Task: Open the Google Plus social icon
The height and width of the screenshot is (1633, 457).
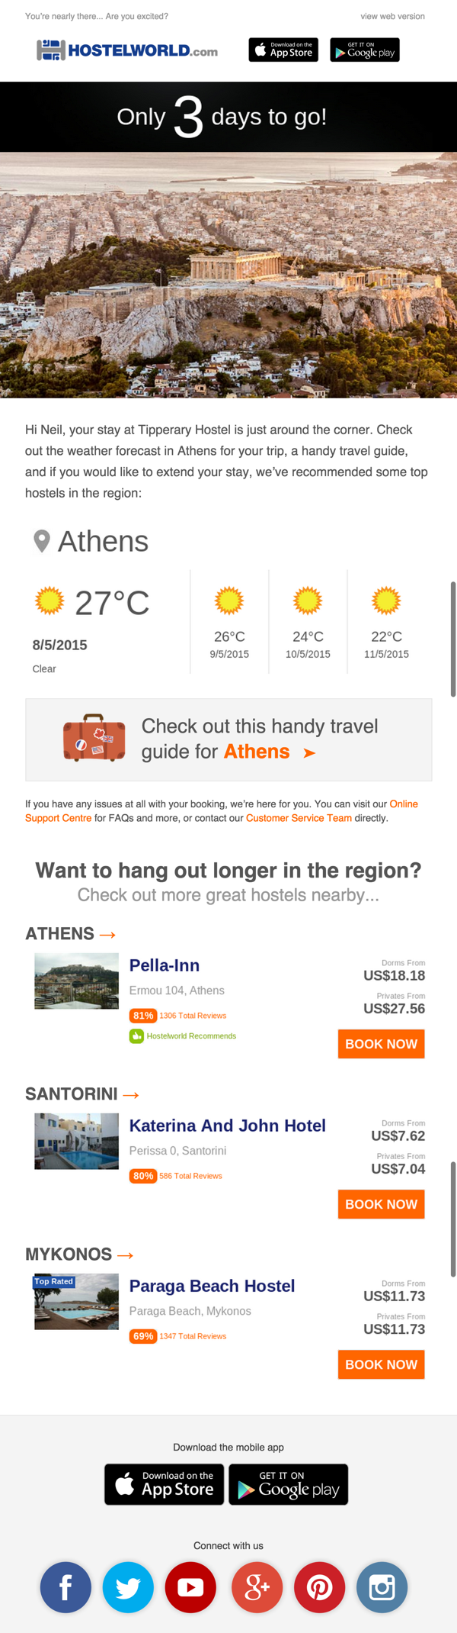Action: [x=257, y=1587]
